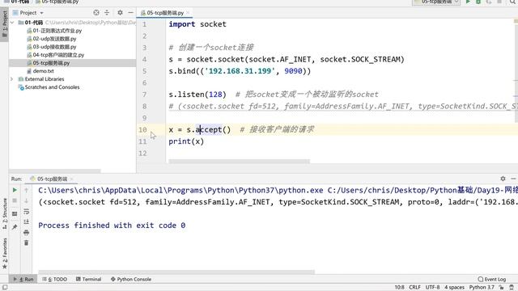
Task: Clear the Run output with the trash icon
Action: (x=27, y=242)
